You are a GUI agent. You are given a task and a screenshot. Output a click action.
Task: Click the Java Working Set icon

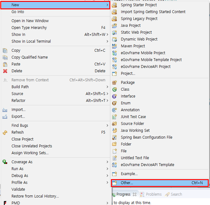114,131
